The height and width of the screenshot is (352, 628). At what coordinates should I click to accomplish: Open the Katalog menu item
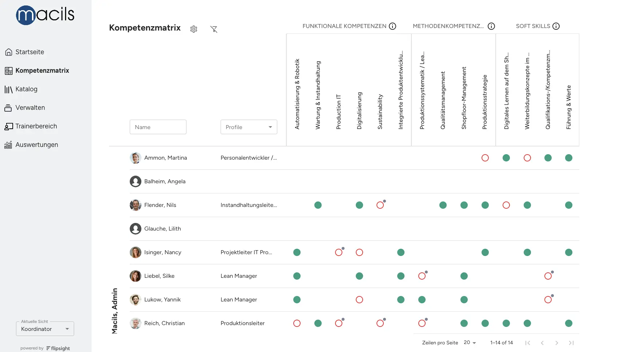tap(26, 89)
